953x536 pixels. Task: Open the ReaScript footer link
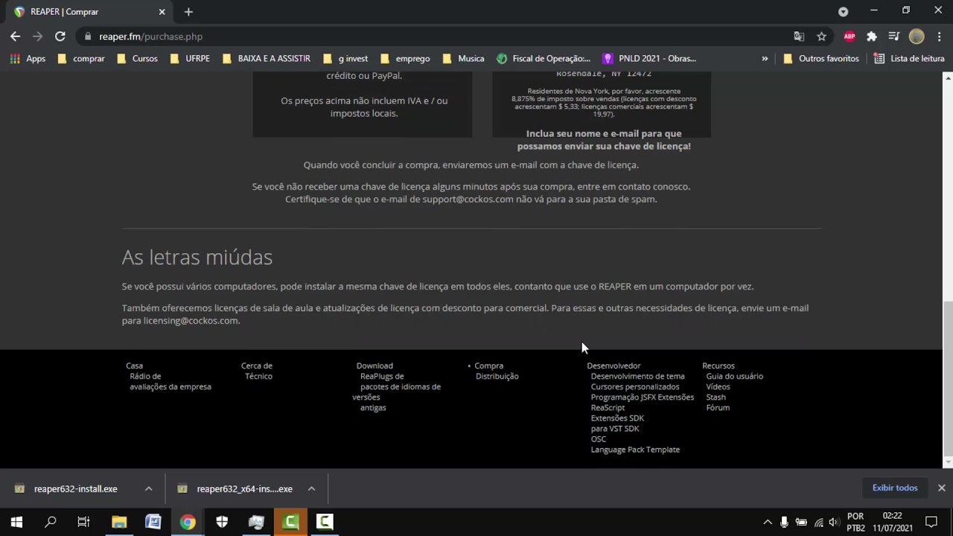(x=608, y=407)
